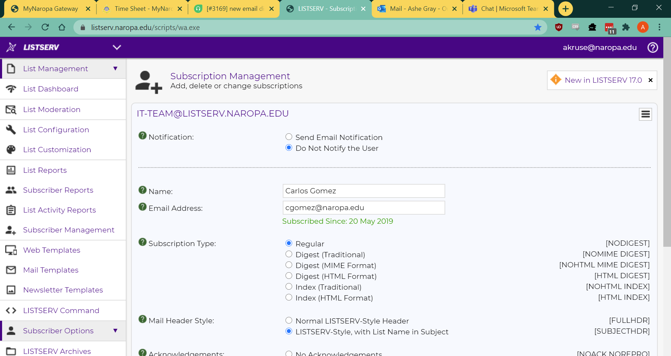Click the LISTSERV Command code brackets icon
Viewport: 671px width, 356px height.
[11, 311]
